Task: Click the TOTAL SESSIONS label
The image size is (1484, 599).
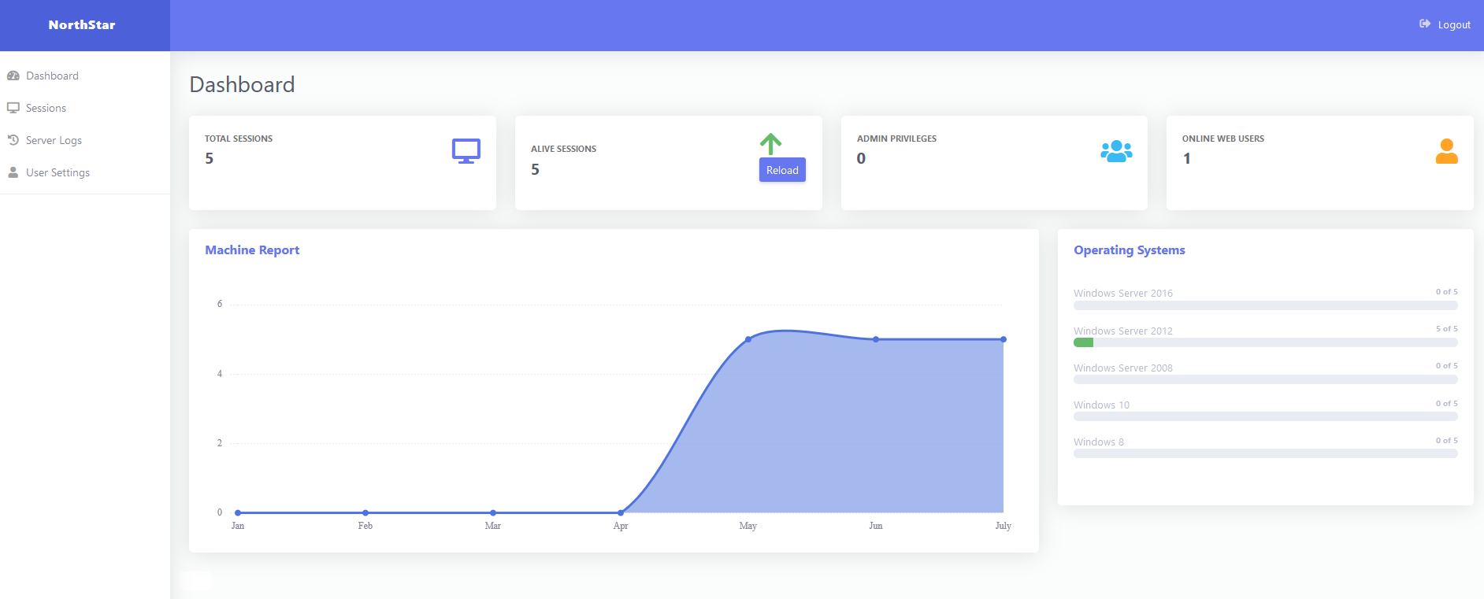Action: pos(239,139)
